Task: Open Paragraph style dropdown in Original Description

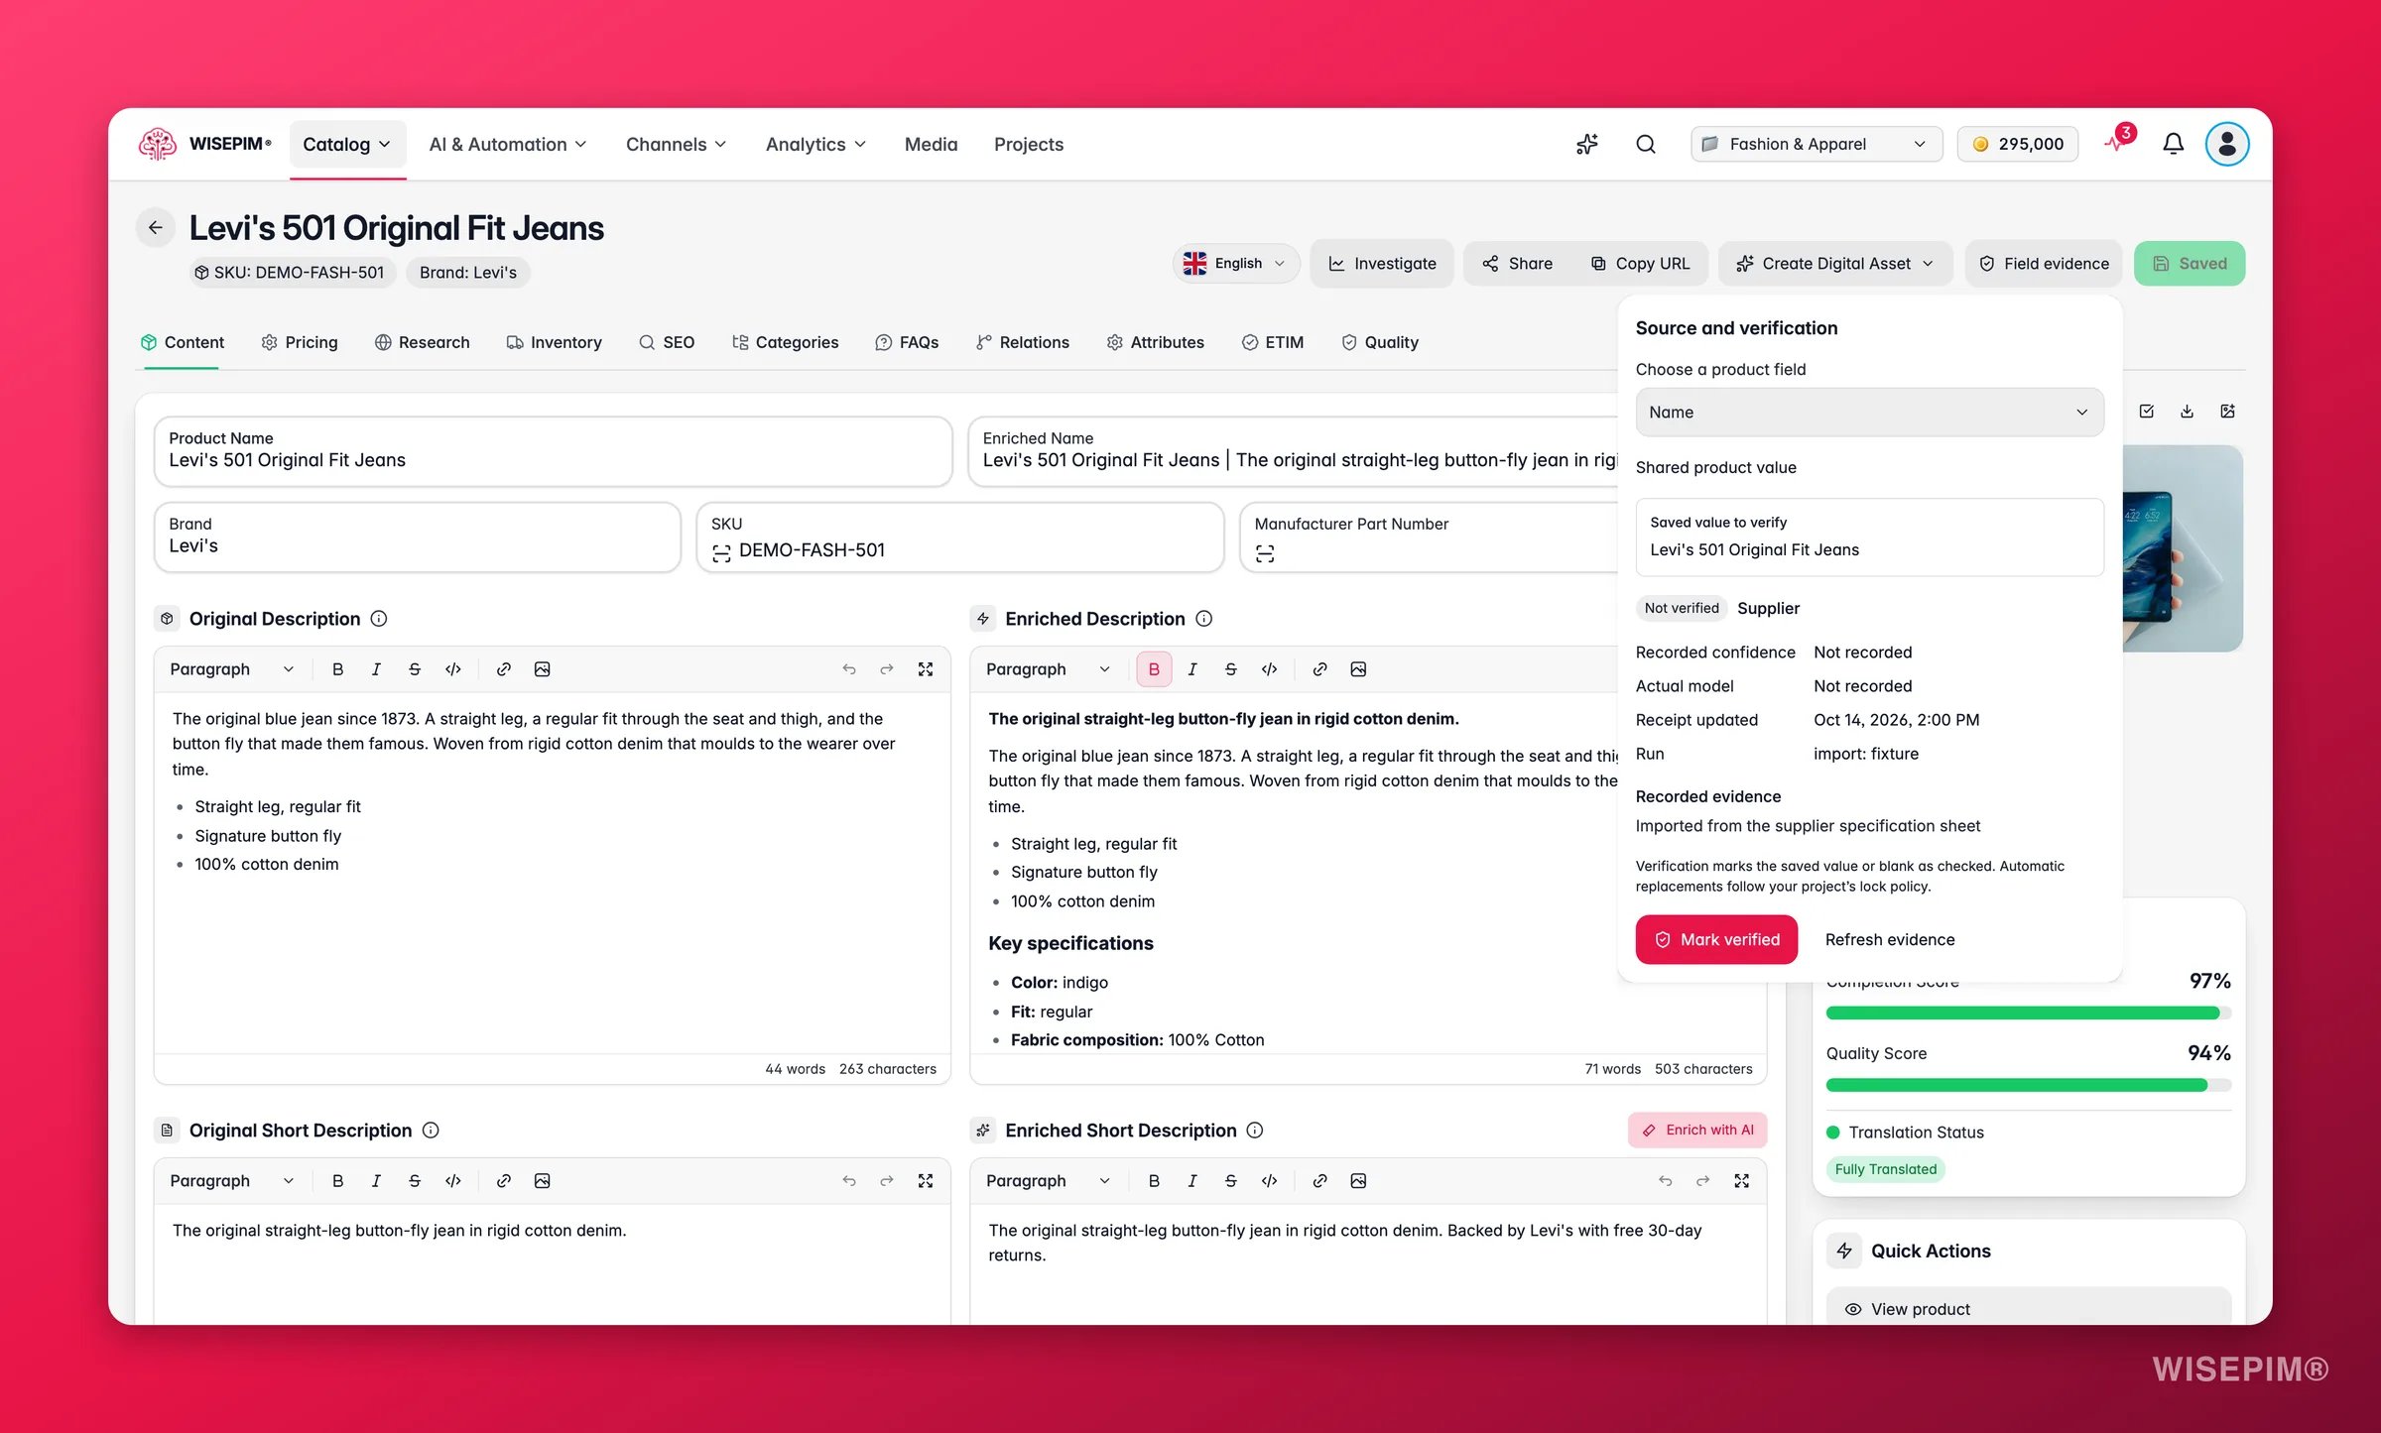Action: [x=231, y=669]
